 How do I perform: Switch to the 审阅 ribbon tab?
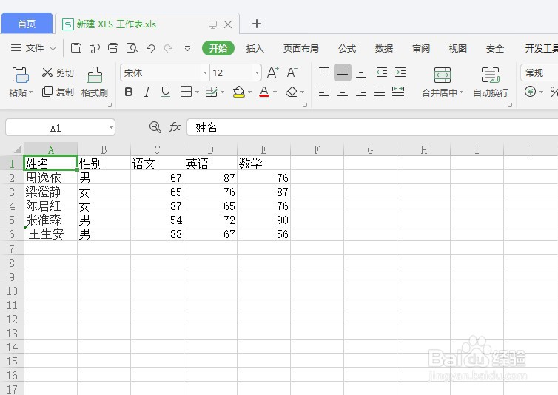pos(421,48)
